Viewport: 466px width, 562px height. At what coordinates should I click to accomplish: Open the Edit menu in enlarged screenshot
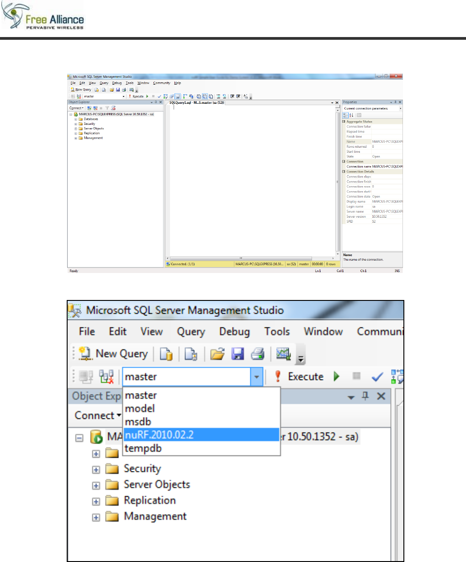(x=117, y=332)
